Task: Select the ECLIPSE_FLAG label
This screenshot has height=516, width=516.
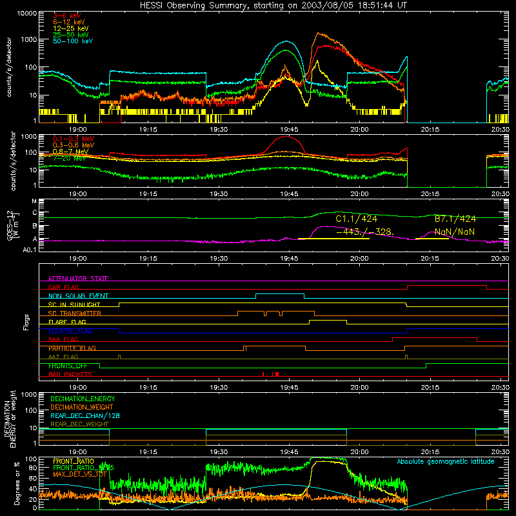Action: click(70, 331)
